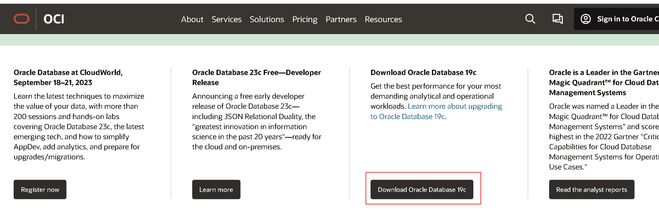659x210 pixels.
Task: Open the chat bubbles icon
Action: [557, 19]
